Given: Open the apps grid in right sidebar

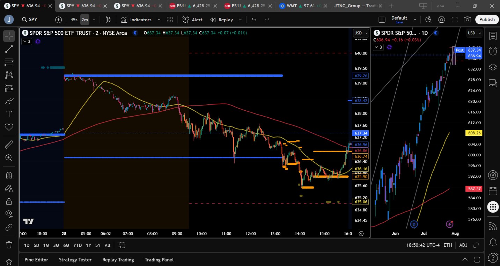Looking at the screenshot, I should pos(493,207).
